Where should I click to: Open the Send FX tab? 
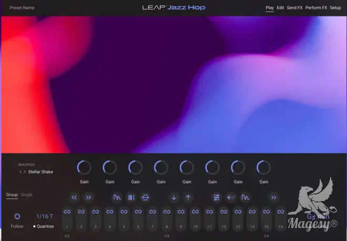click(x=294, y=8)
